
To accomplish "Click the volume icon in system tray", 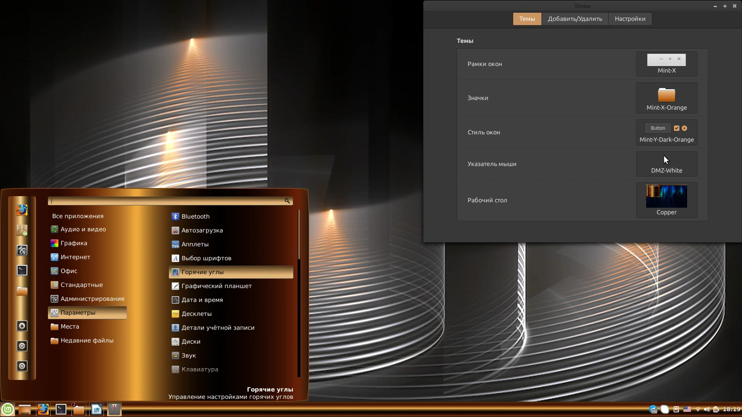I will coord(706,409).
